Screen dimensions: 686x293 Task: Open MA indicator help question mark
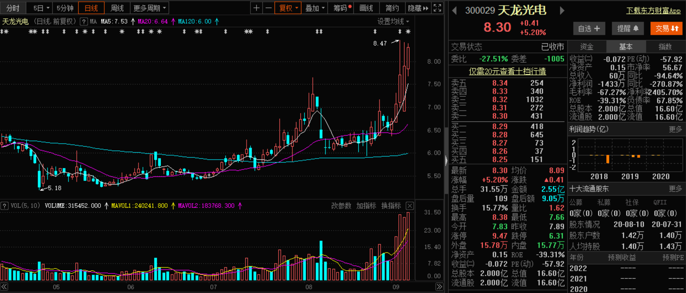[84, 22]
